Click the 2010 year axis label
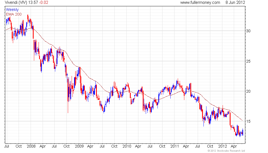 point(127,146)
